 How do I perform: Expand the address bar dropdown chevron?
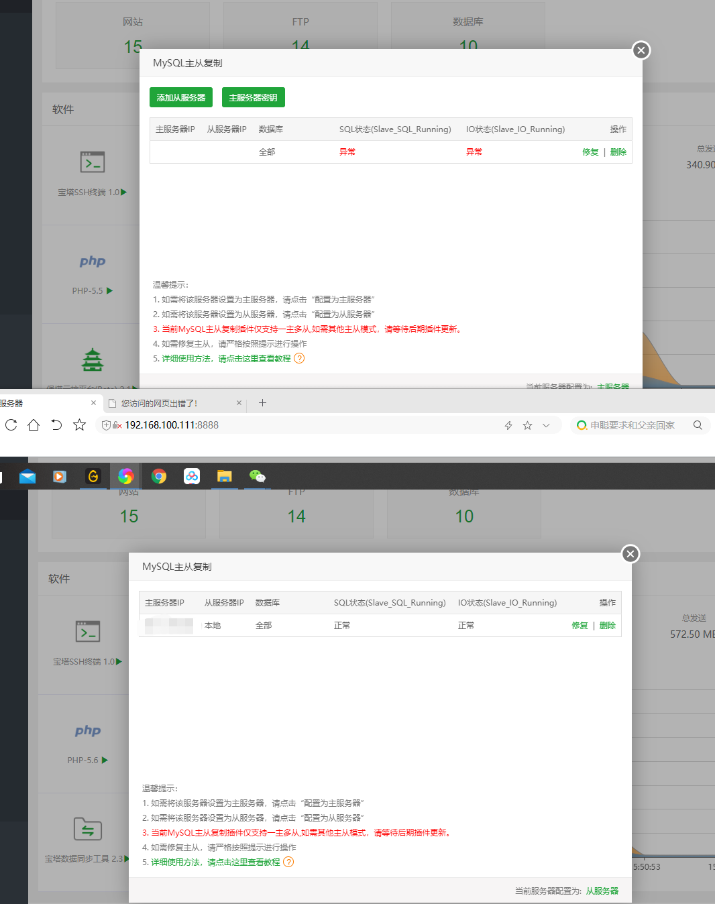pos(546,425)
